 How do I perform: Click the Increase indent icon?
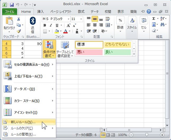click(x=95, y=31)
